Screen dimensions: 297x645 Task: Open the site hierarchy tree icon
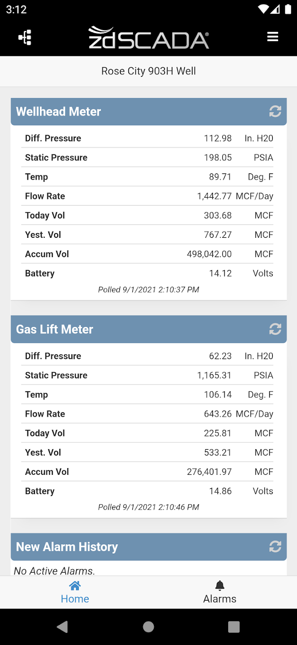coord(25,37)
